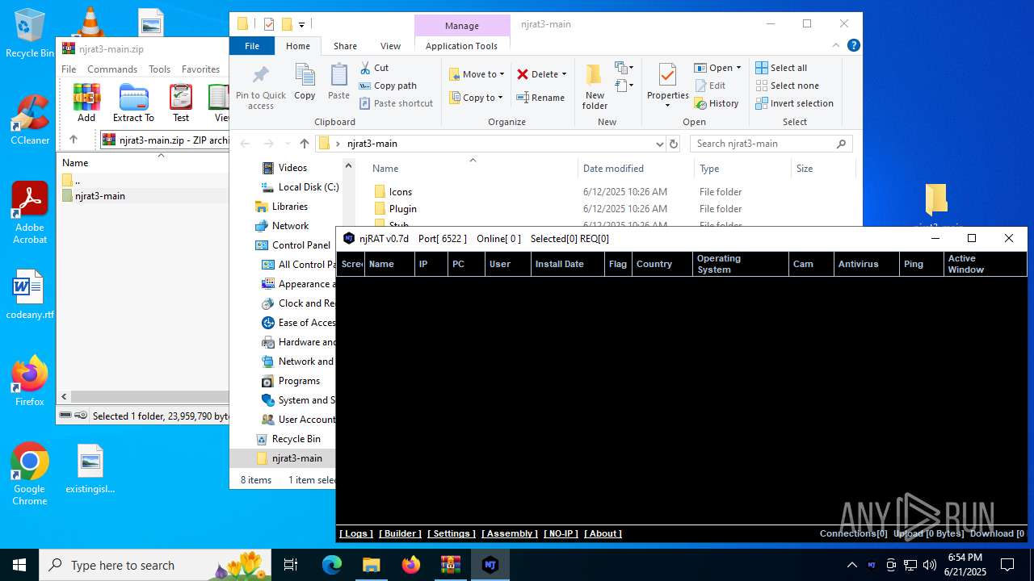Open the About link in njRAT

[603, 533]
